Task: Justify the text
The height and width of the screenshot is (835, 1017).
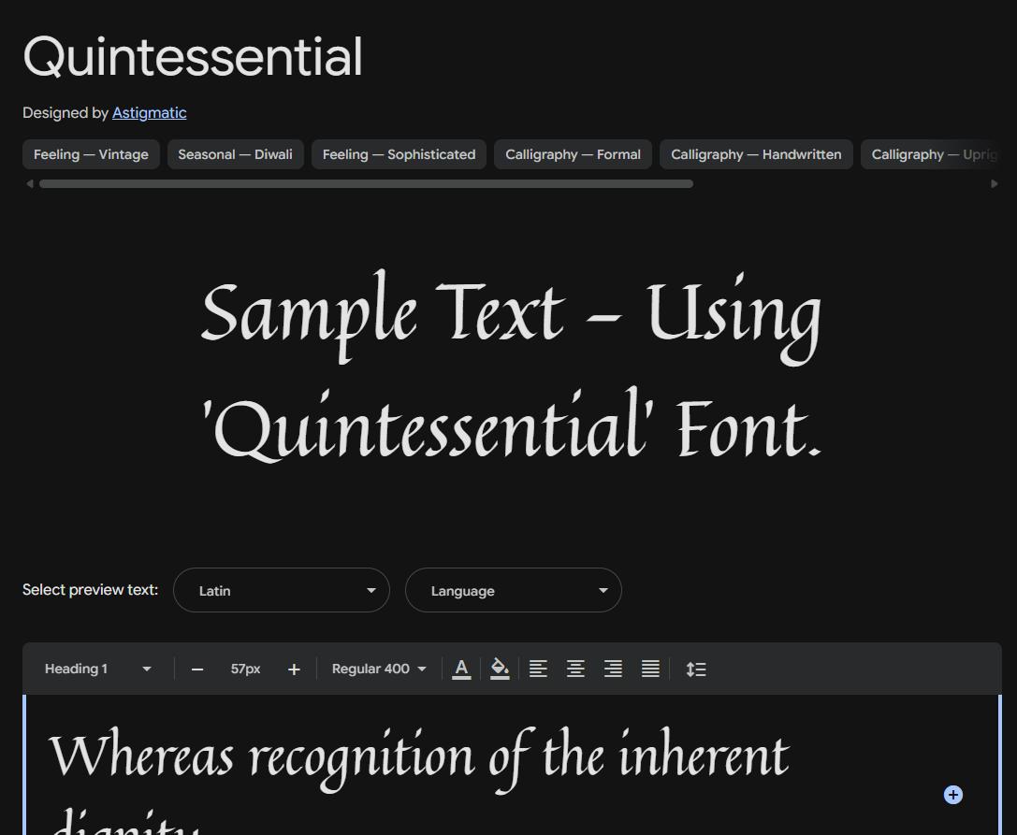Action: tap(650, 669)
